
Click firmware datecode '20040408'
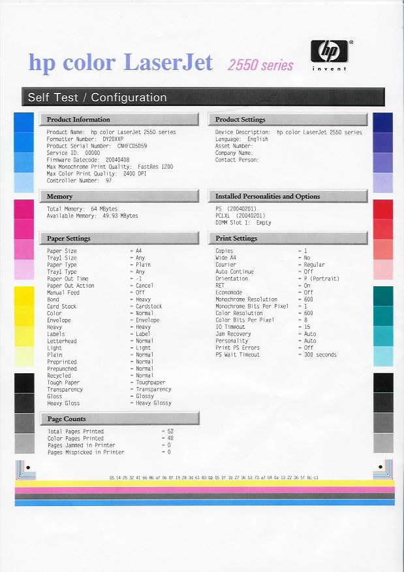[x=117, y=160]
